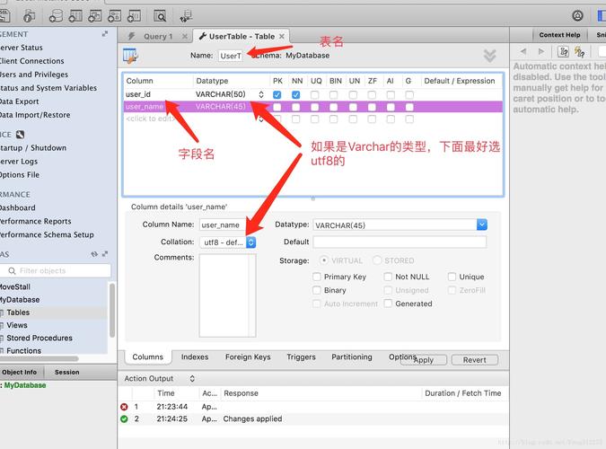Click the Revert button

[474, 360]
